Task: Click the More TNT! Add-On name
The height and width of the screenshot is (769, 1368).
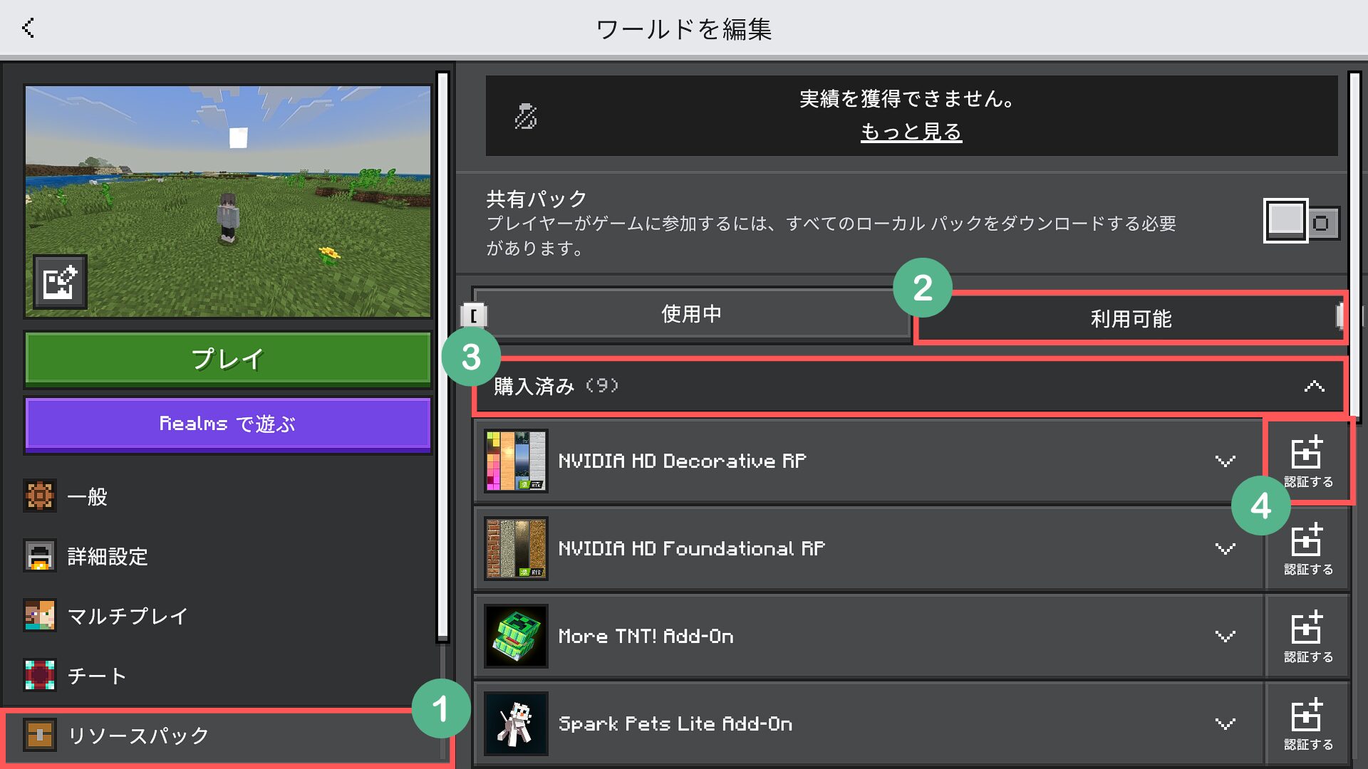Action: pyautogui.click(x=646, y=637)
